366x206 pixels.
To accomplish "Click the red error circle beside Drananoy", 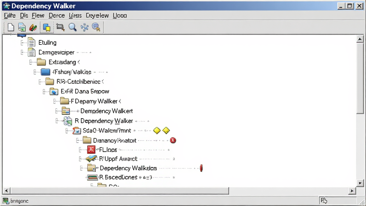I will coord(173,140).
